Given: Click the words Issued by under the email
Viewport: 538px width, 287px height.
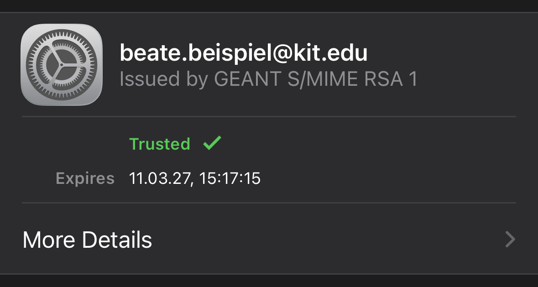Looking at the screenshot, I should pos(163,79).
